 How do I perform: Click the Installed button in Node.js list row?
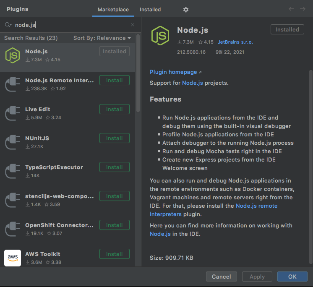click(115, 51)
